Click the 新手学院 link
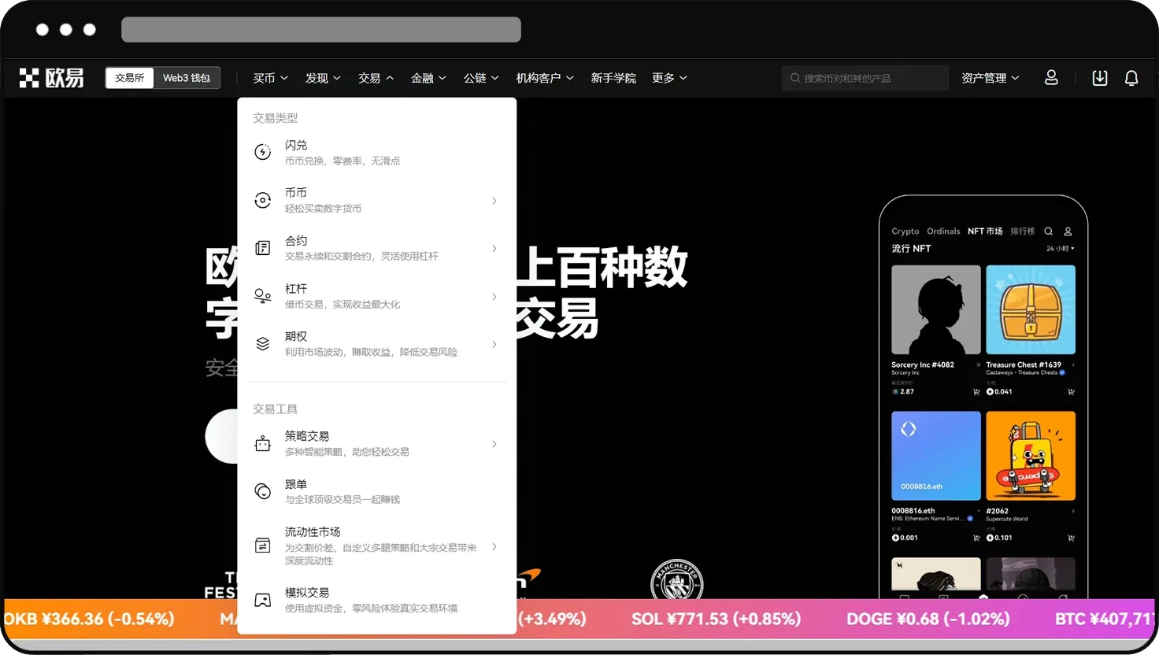 pyautogui.click(x=613, y=77)
